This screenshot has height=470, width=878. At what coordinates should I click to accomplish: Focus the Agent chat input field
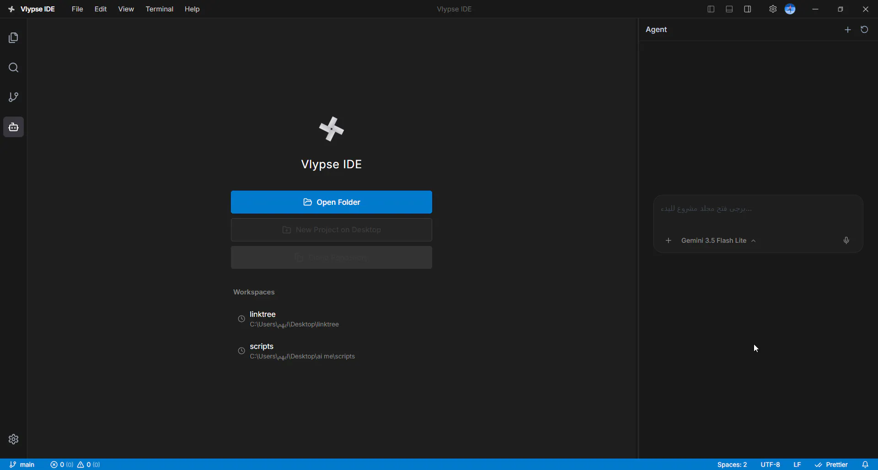pos(758,209)
